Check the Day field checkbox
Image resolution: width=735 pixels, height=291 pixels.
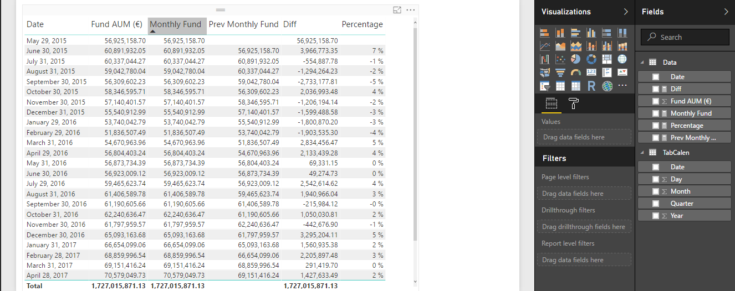pos(656,179)
